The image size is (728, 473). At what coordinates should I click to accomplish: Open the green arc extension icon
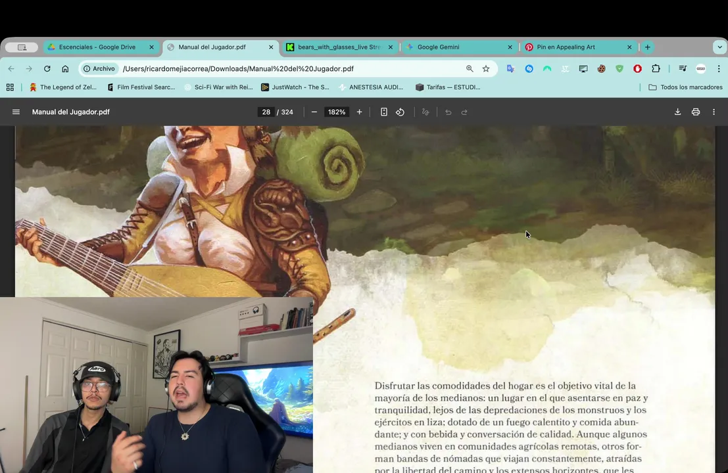(547, 68)
